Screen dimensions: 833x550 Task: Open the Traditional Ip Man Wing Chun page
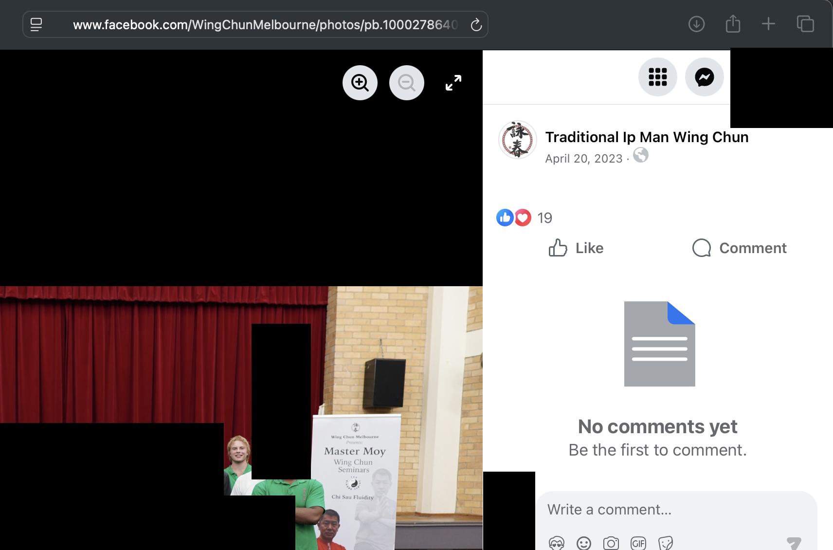[x=647, y=137]
